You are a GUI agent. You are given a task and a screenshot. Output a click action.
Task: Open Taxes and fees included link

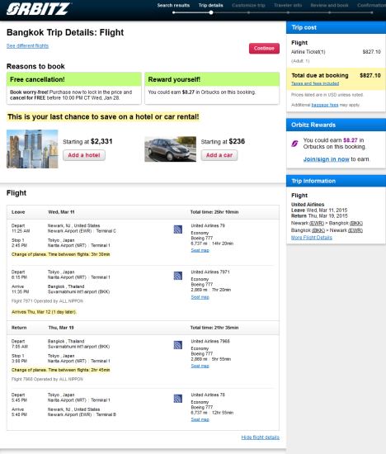[315, 83]
